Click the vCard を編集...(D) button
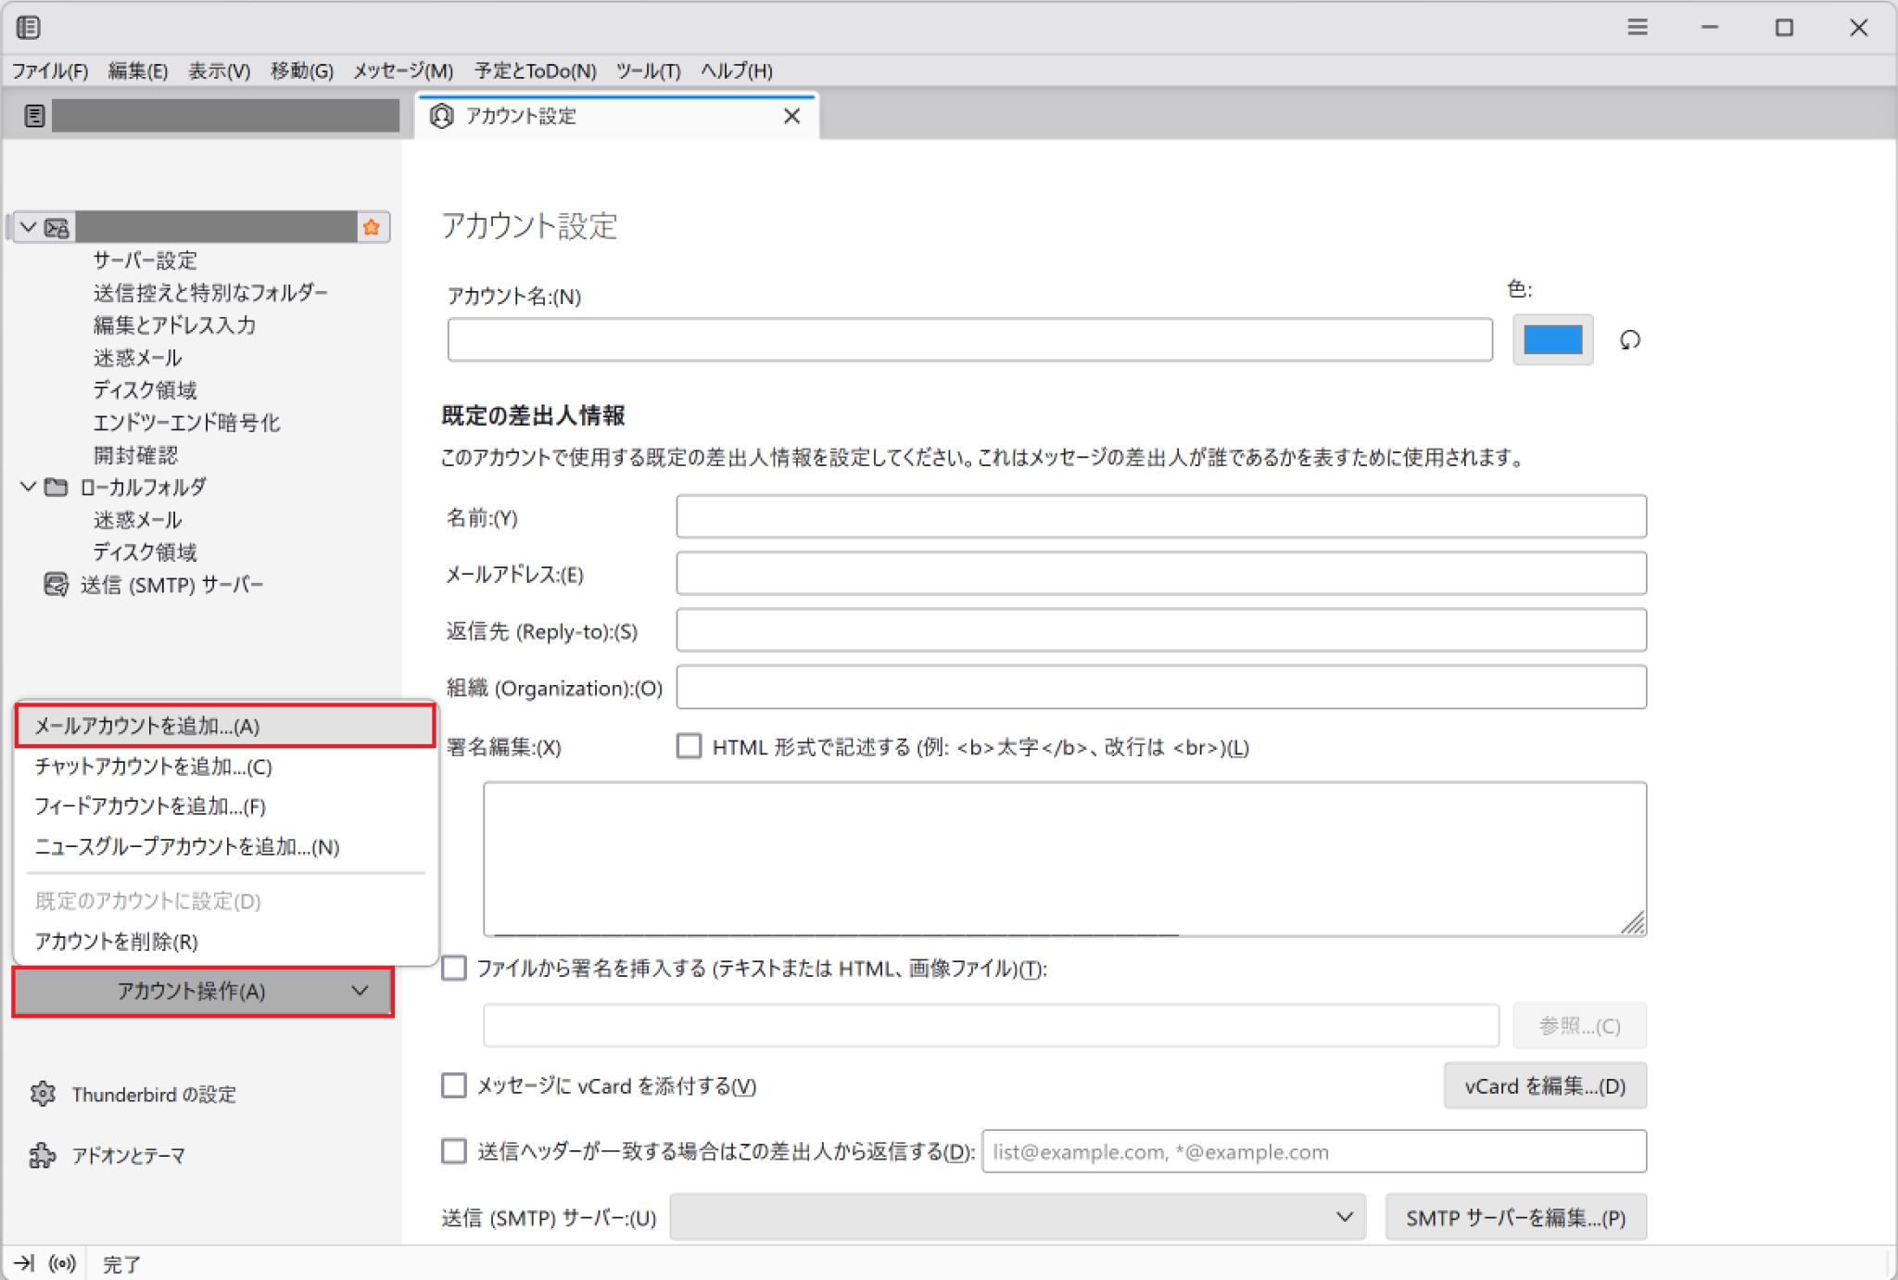This screenshot has height=1280, width=1898. click(1544, 1085)
